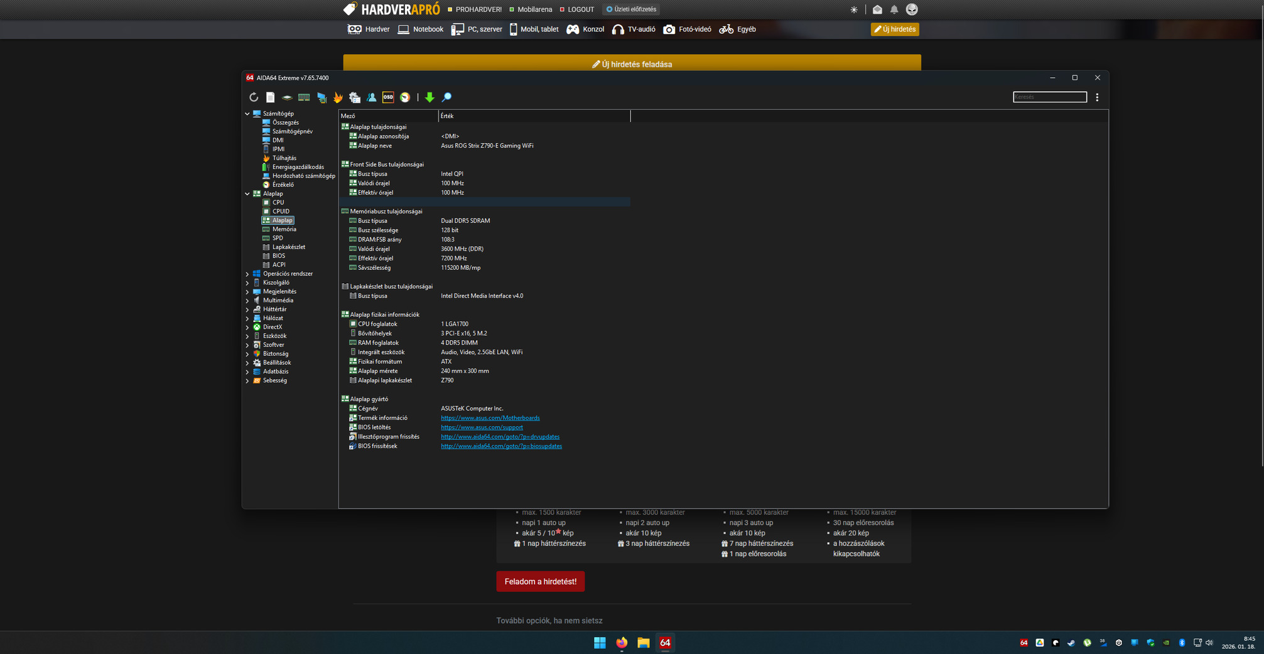Click the RAM memory module toolbar icon
The image size is (1264, 654).
pyautogui.click(x=304, y=97)
